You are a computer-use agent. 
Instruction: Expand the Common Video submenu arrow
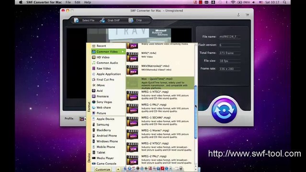pos(123,52)
